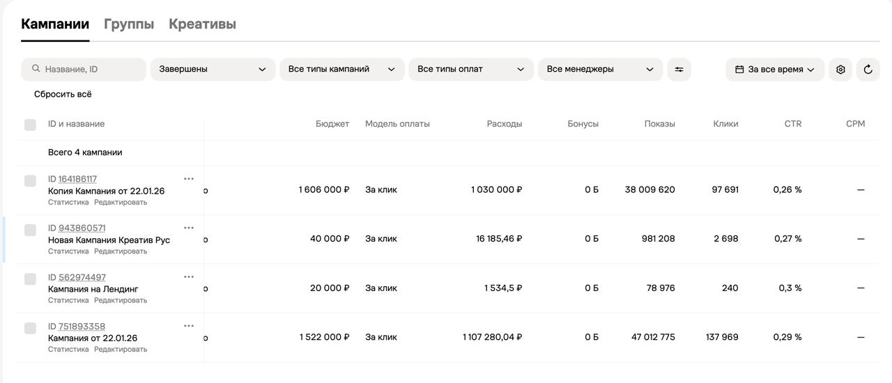The width and height of the screenshot is (892, 383).
Task: Open three-dots menu for Новая Кампания Креатив Рус
Action: 189,228
